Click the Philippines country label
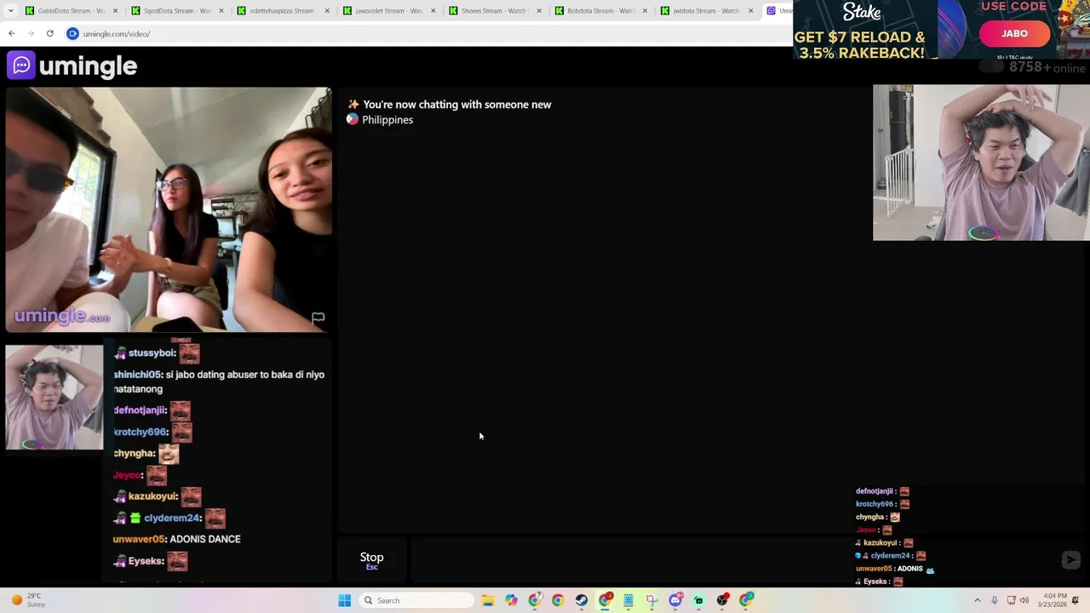This screenshot has width=1090, height=613. pyautogui.click(x=387, y=120)
